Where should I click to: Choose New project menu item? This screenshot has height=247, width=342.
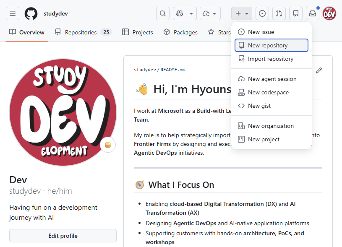(272, 139)
